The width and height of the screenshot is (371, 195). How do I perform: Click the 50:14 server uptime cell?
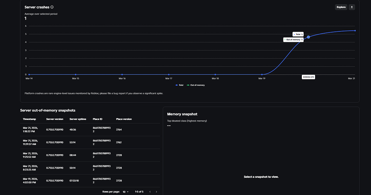pos(72,168)
